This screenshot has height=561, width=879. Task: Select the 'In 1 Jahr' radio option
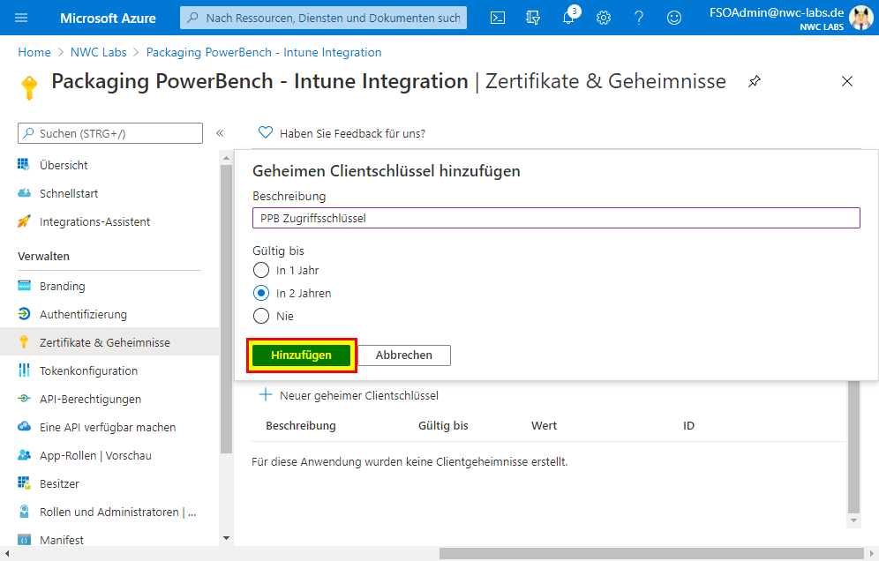[x=261, y=271]
